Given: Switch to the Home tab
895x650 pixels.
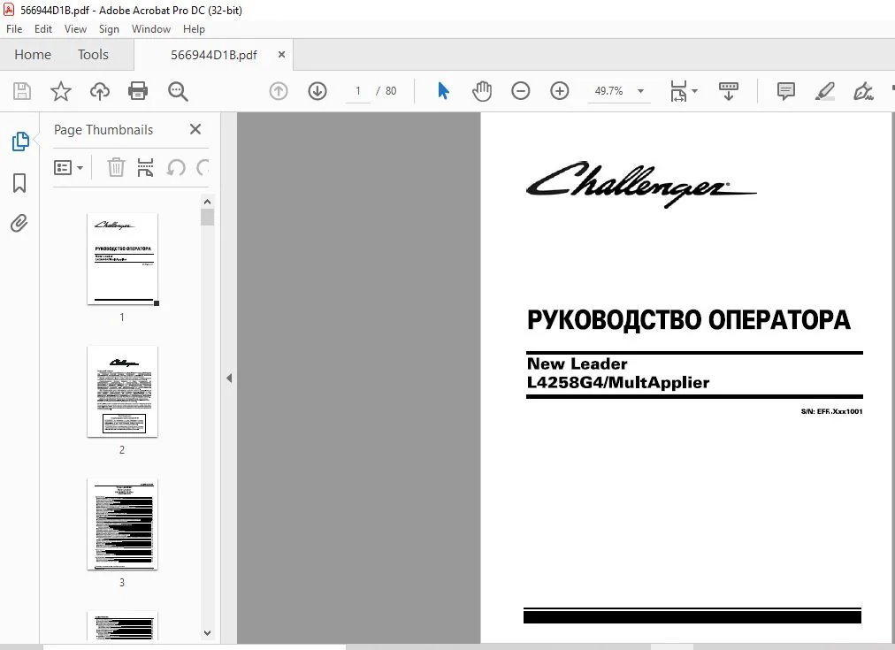Looking at the screenshot, I should click(x=33, y=55).
